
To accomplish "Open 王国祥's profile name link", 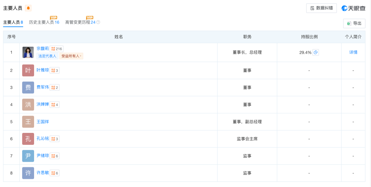I will pyautogui.click(x=43, y=122).
